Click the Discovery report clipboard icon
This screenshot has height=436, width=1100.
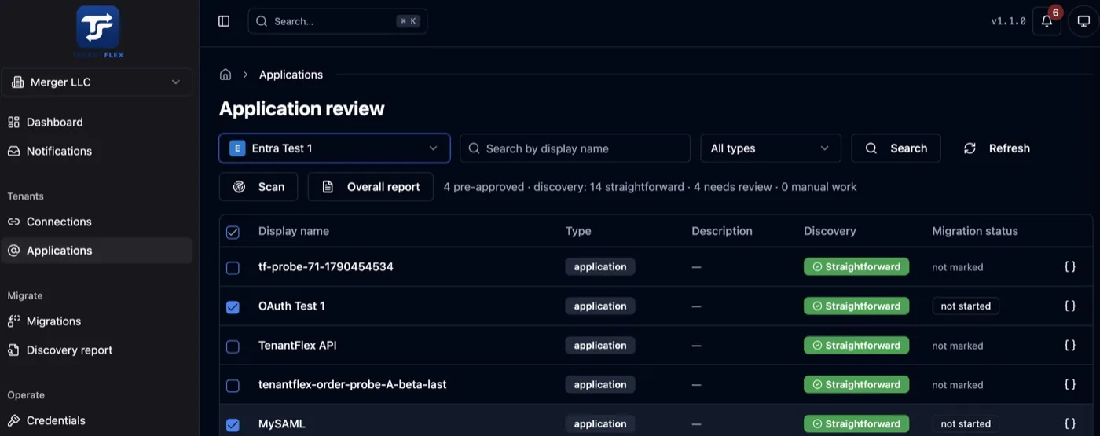tap(13, 350)
